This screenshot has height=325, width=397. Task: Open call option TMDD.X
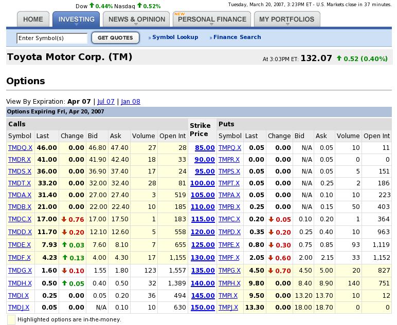pyautogui.click(x=20, y=232)
